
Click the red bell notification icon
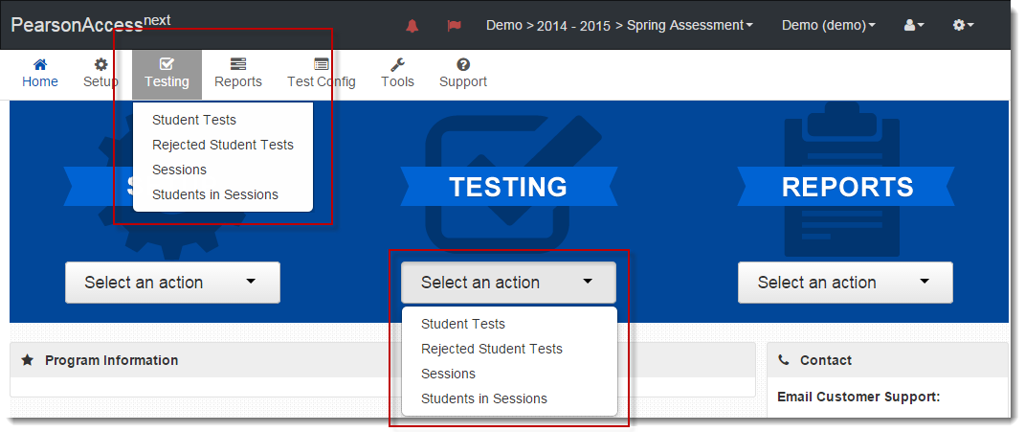pyautogui.click(x=412, y=26)
